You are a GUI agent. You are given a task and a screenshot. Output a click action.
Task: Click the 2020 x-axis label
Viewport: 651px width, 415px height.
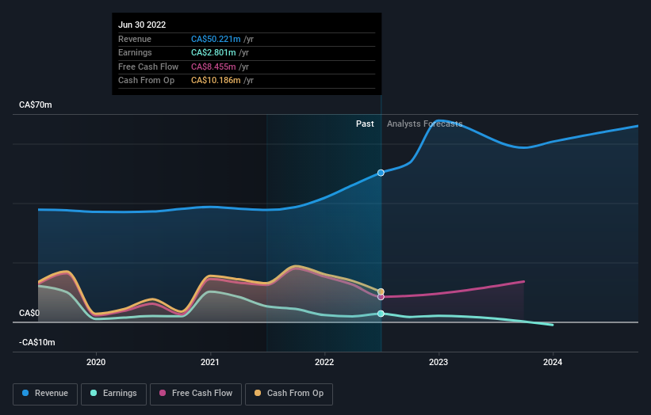[96, 362]
